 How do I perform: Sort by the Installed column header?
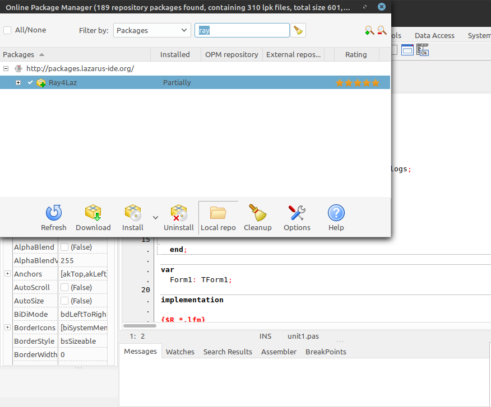pos(175,54)
